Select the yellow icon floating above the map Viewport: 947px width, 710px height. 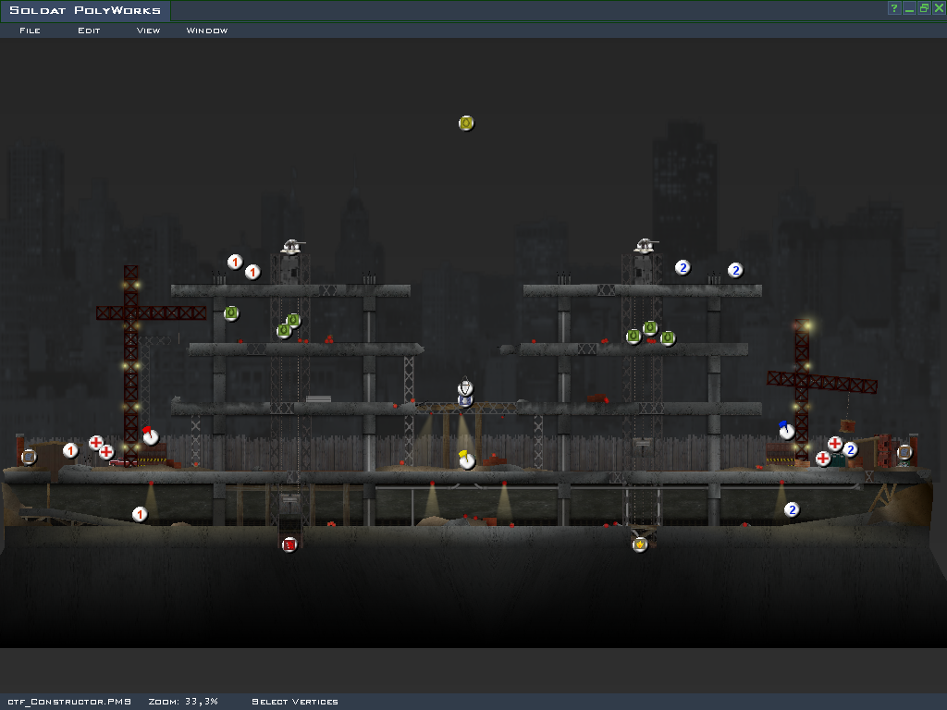point(466,123)
